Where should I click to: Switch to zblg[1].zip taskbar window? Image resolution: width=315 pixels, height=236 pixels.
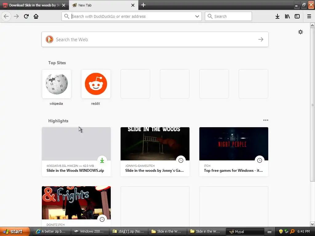click(129, 231)
